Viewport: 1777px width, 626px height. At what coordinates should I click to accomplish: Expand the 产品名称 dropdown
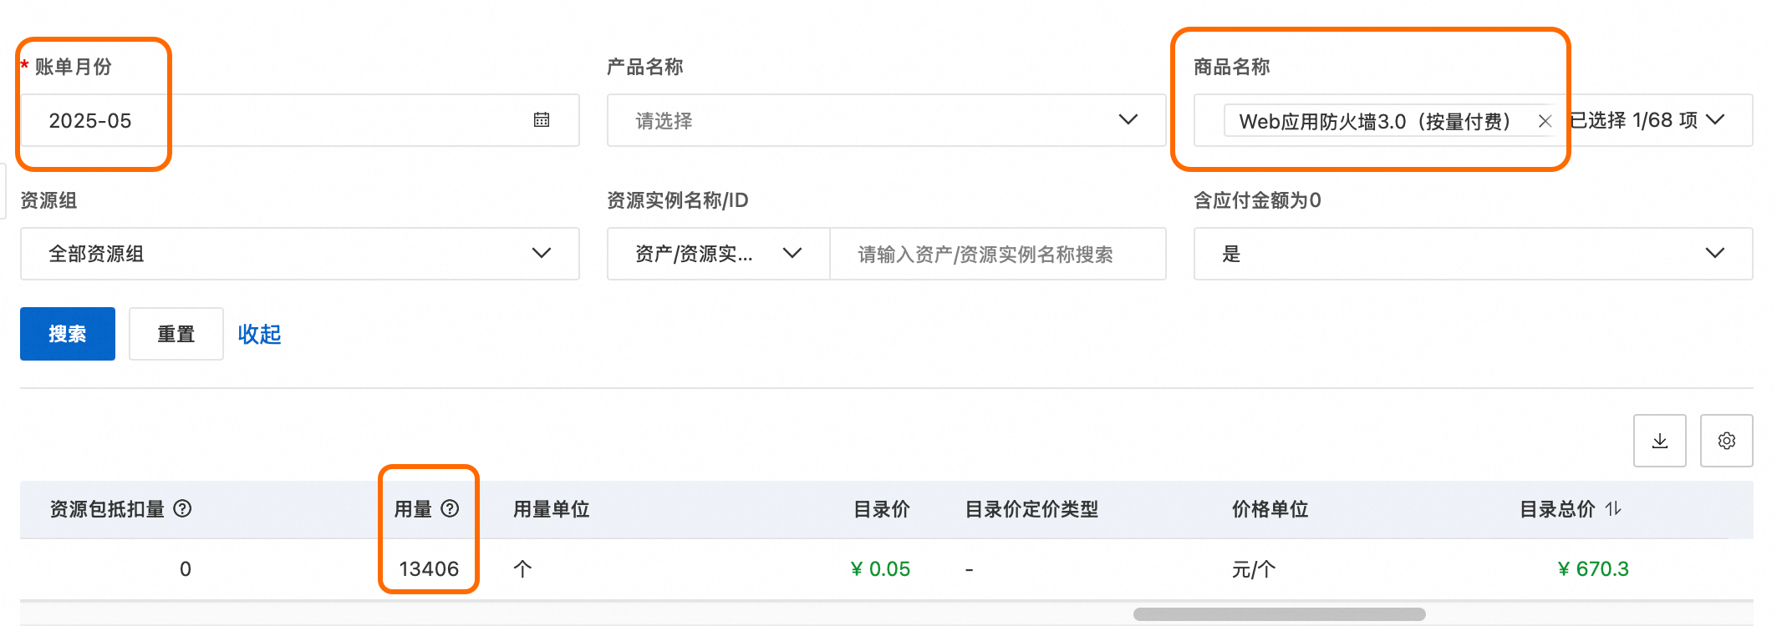click(1128, 120)
